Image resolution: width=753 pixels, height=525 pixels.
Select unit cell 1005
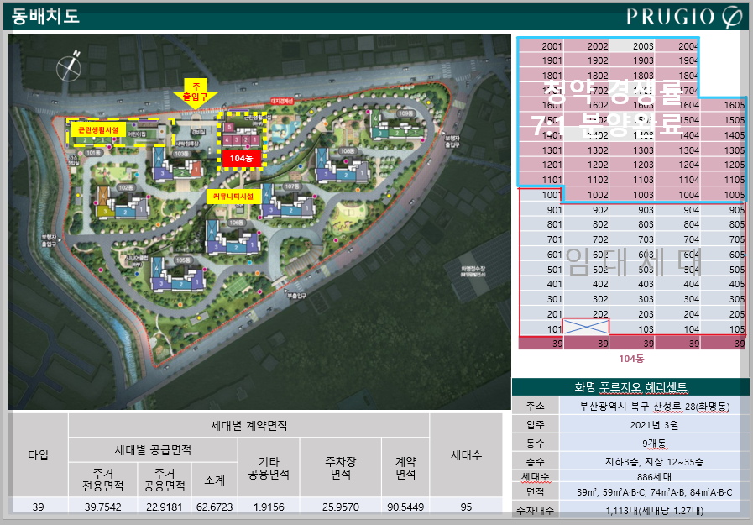coord(722,195)
